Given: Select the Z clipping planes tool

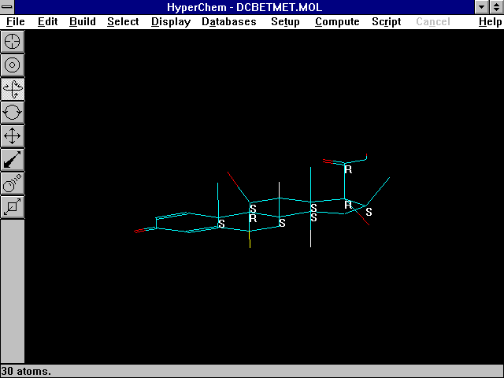Looking at the screenshot, I should [x=13, y=206].
